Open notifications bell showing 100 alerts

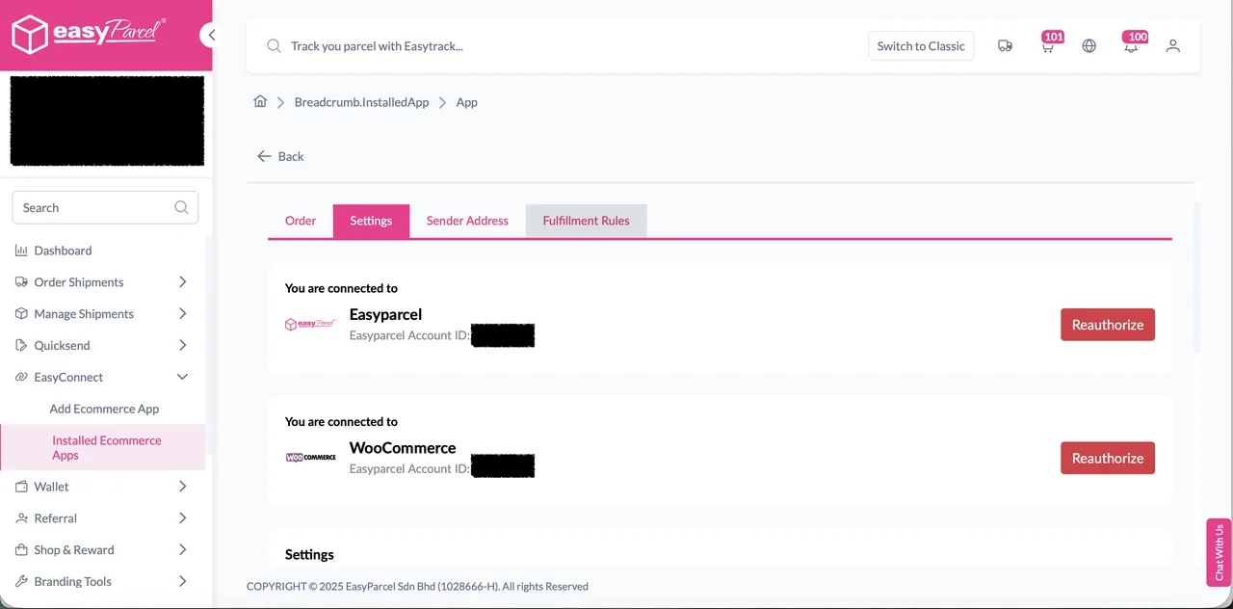coord(1131,45)
